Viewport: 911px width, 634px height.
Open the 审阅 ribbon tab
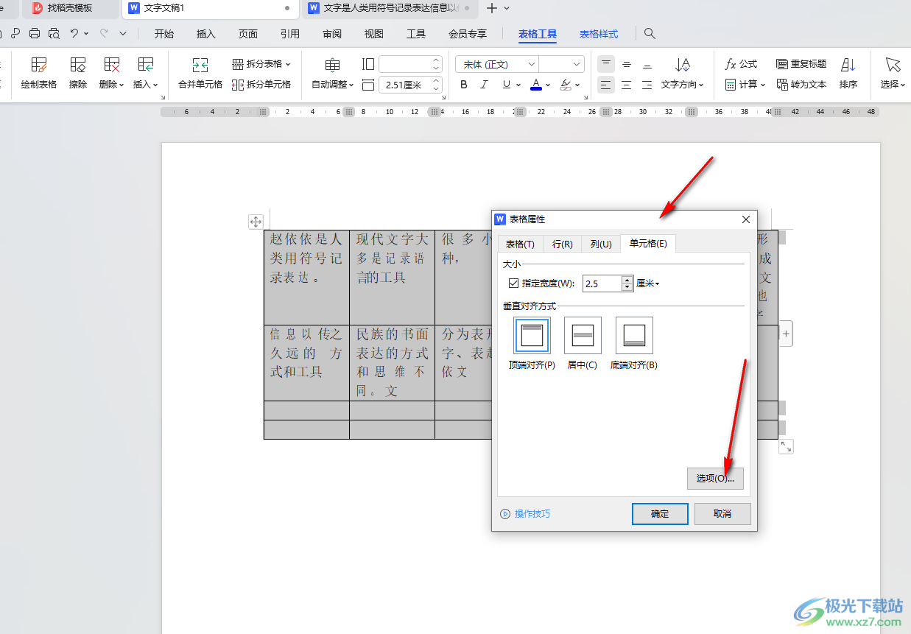[332, 34]
